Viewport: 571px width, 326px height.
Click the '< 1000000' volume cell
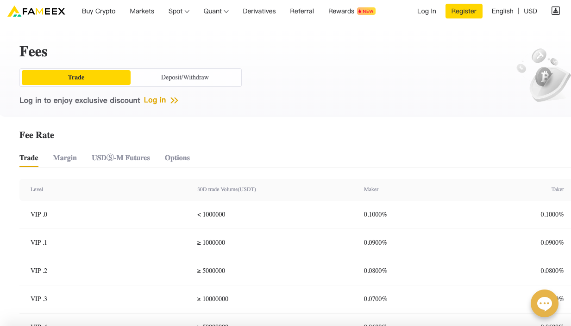[211, 215]
